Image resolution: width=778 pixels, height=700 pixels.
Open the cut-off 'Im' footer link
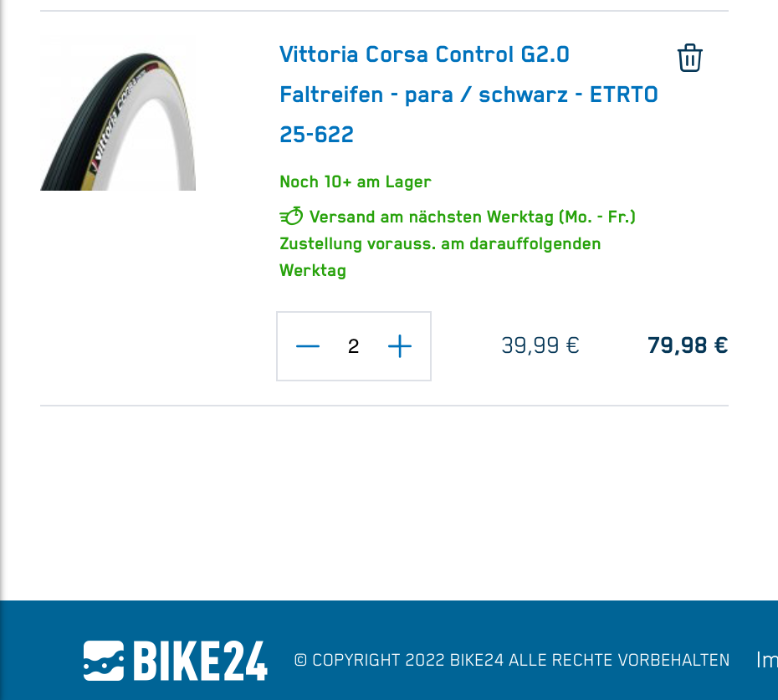tap(766, 661)
